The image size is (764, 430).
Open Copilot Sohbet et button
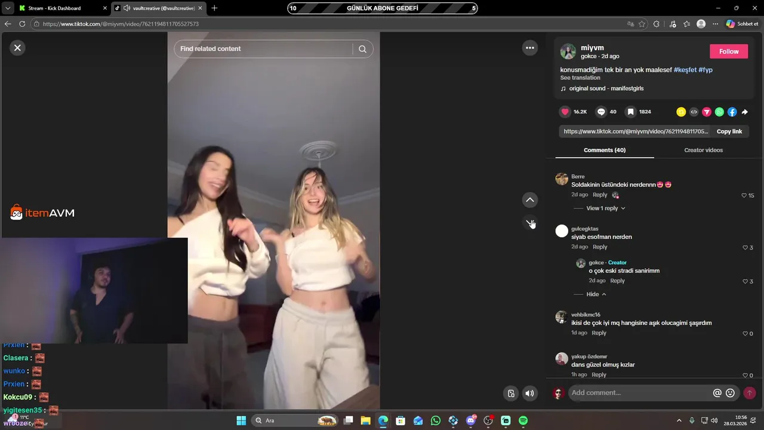(x=743, y=24)
